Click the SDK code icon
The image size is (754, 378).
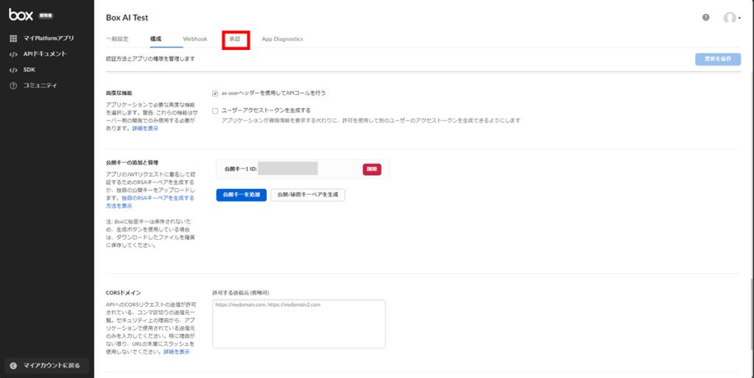coord(13,70)
